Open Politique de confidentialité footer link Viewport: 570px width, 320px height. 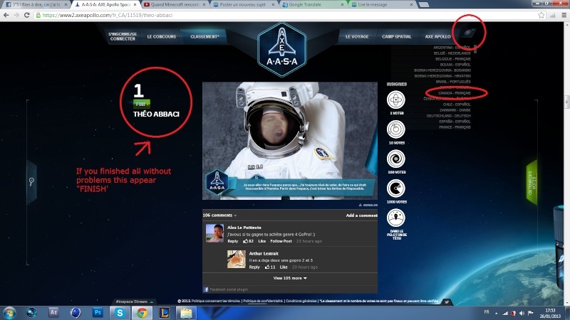click(x=263, y=301)
